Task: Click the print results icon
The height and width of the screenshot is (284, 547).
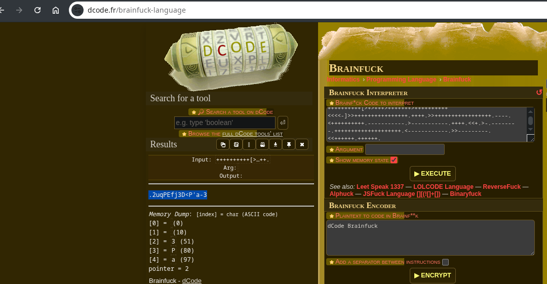Action: 262,145
